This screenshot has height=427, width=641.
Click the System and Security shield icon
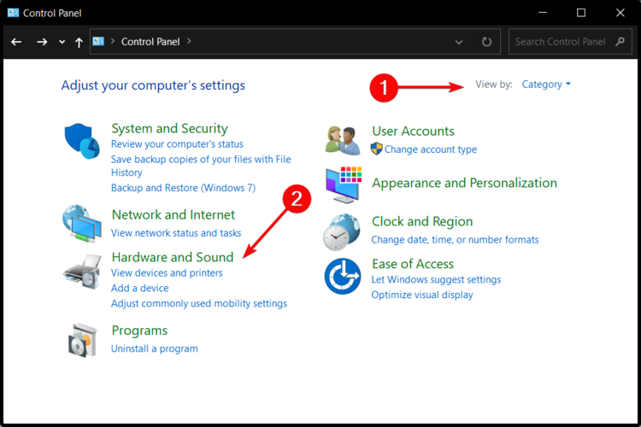click(x=82, y=141)
